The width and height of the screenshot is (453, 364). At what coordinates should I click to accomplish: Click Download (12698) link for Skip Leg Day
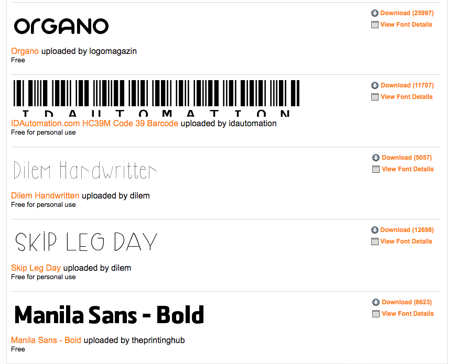407,230
